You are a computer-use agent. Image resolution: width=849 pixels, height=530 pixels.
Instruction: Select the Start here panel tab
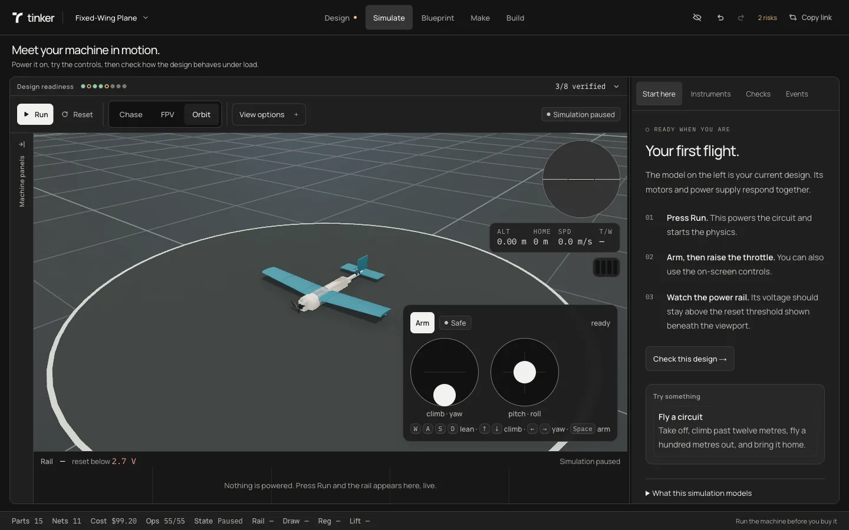(x=659, y=94)
